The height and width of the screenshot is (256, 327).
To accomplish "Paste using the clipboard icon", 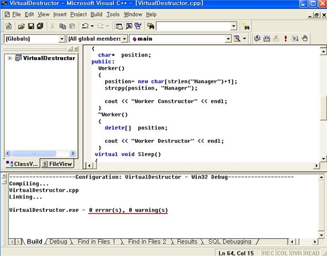I will [72, 26].
